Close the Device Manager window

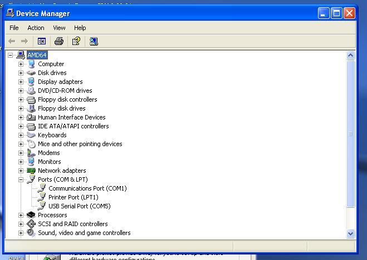(x=349, y=13)
